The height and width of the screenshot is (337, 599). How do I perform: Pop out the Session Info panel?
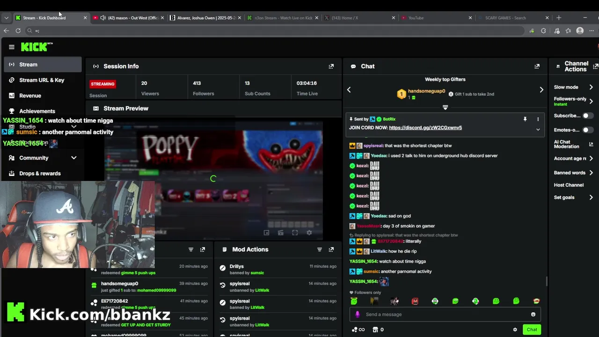[x=331, y=66]
